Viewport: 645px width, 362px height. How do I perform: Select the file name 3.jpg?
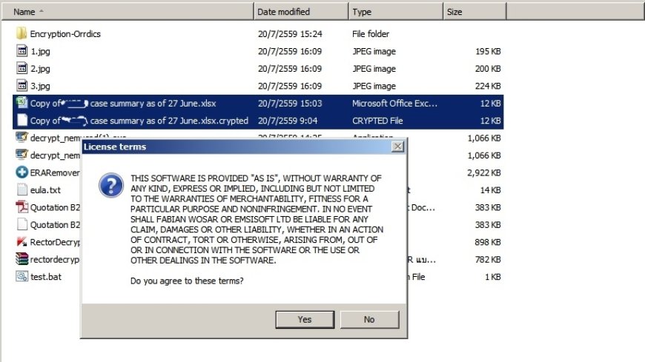click(40, 86)
